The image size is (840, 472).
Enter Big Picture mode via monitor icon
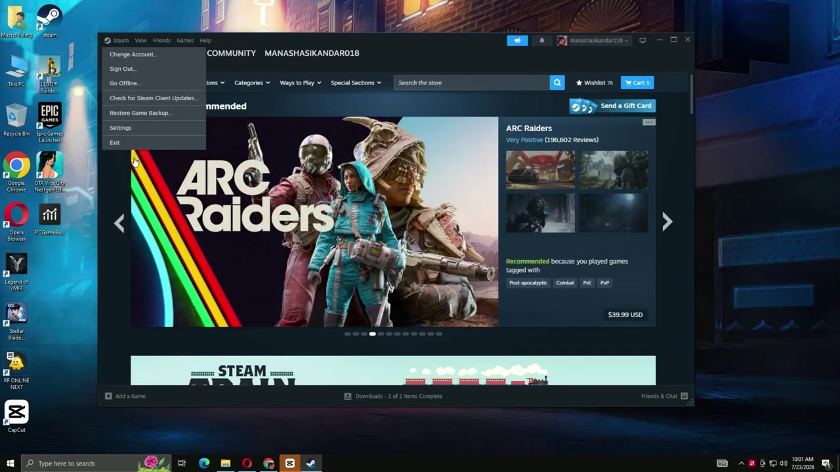click(x=642, y=41)
